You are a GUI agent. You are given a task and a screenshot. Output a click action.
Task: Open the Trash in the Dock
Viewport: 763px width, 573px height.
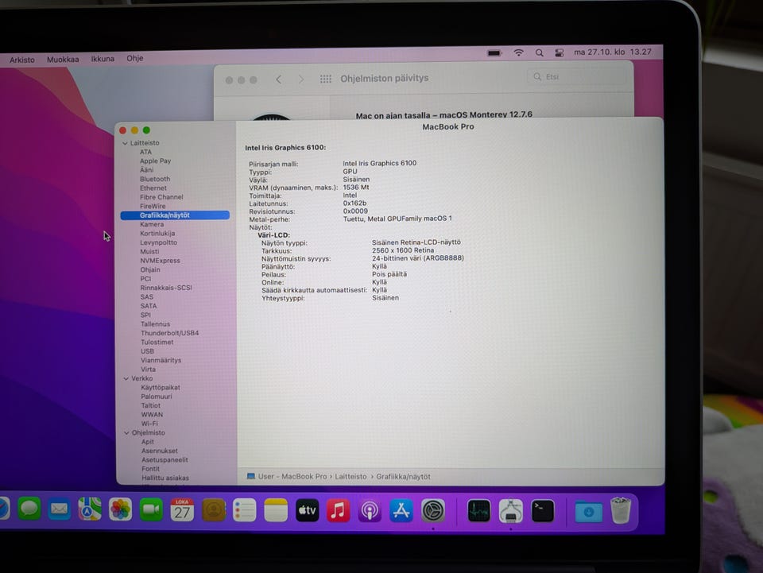tap(621, 510)
